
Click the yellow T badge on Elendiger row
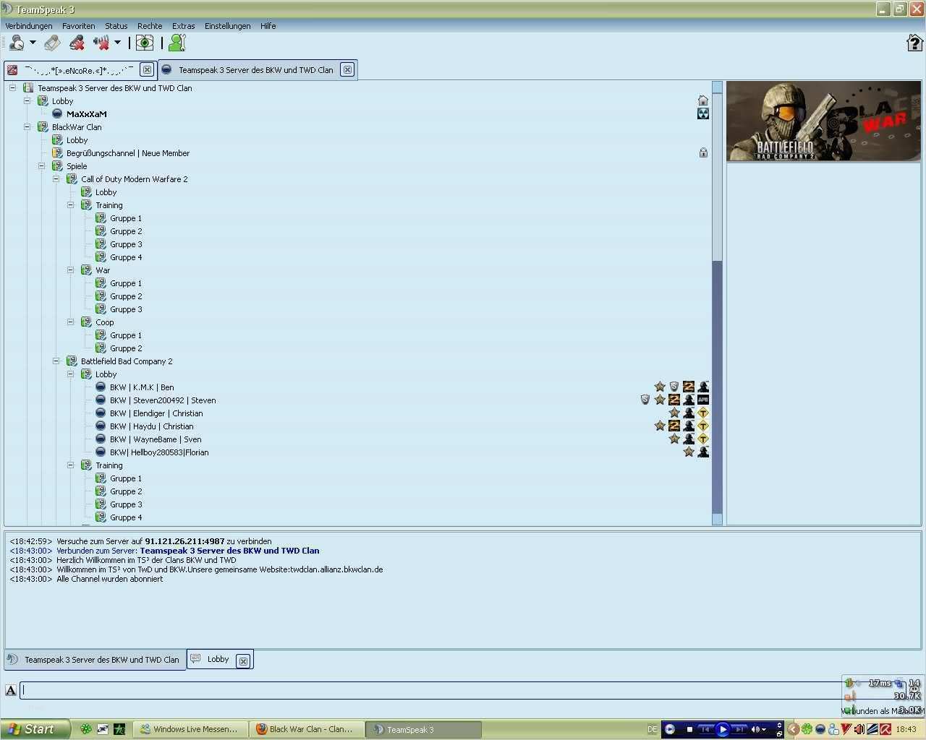[x=703, y=413]
